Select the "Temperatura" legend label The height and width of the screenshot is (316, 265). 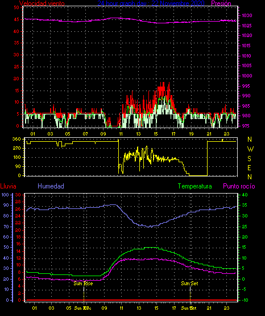point(195,186)
